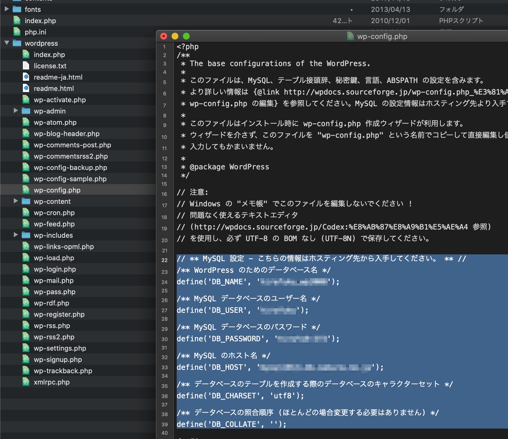Collapse the wordpress folder disclosure triangle

(x=7, y=43)
